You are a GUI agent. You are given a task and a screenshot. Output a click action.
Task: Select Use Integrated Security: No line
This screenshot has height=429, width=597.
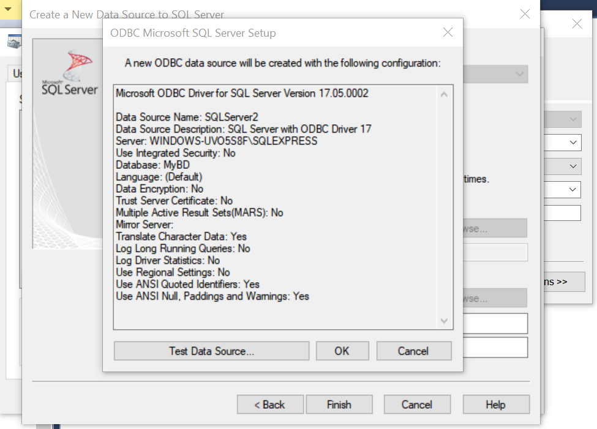pyautogui.click(x=176, y=153)
